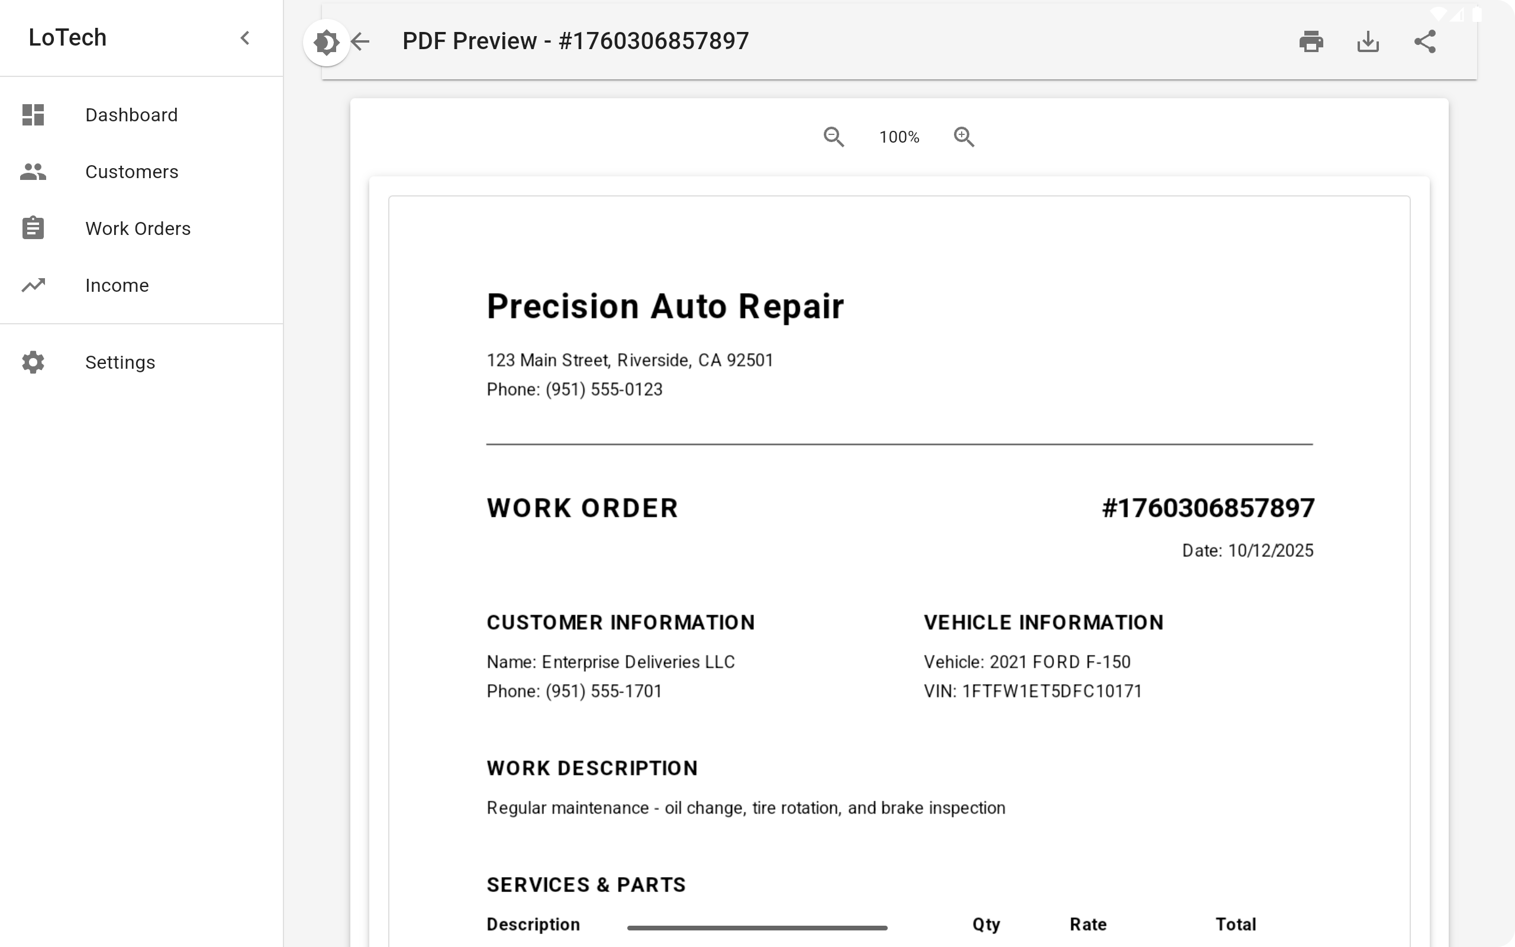The image size is (1515, 947).
Task: Click the 100% zoom level label
Action: click(899, 137)
